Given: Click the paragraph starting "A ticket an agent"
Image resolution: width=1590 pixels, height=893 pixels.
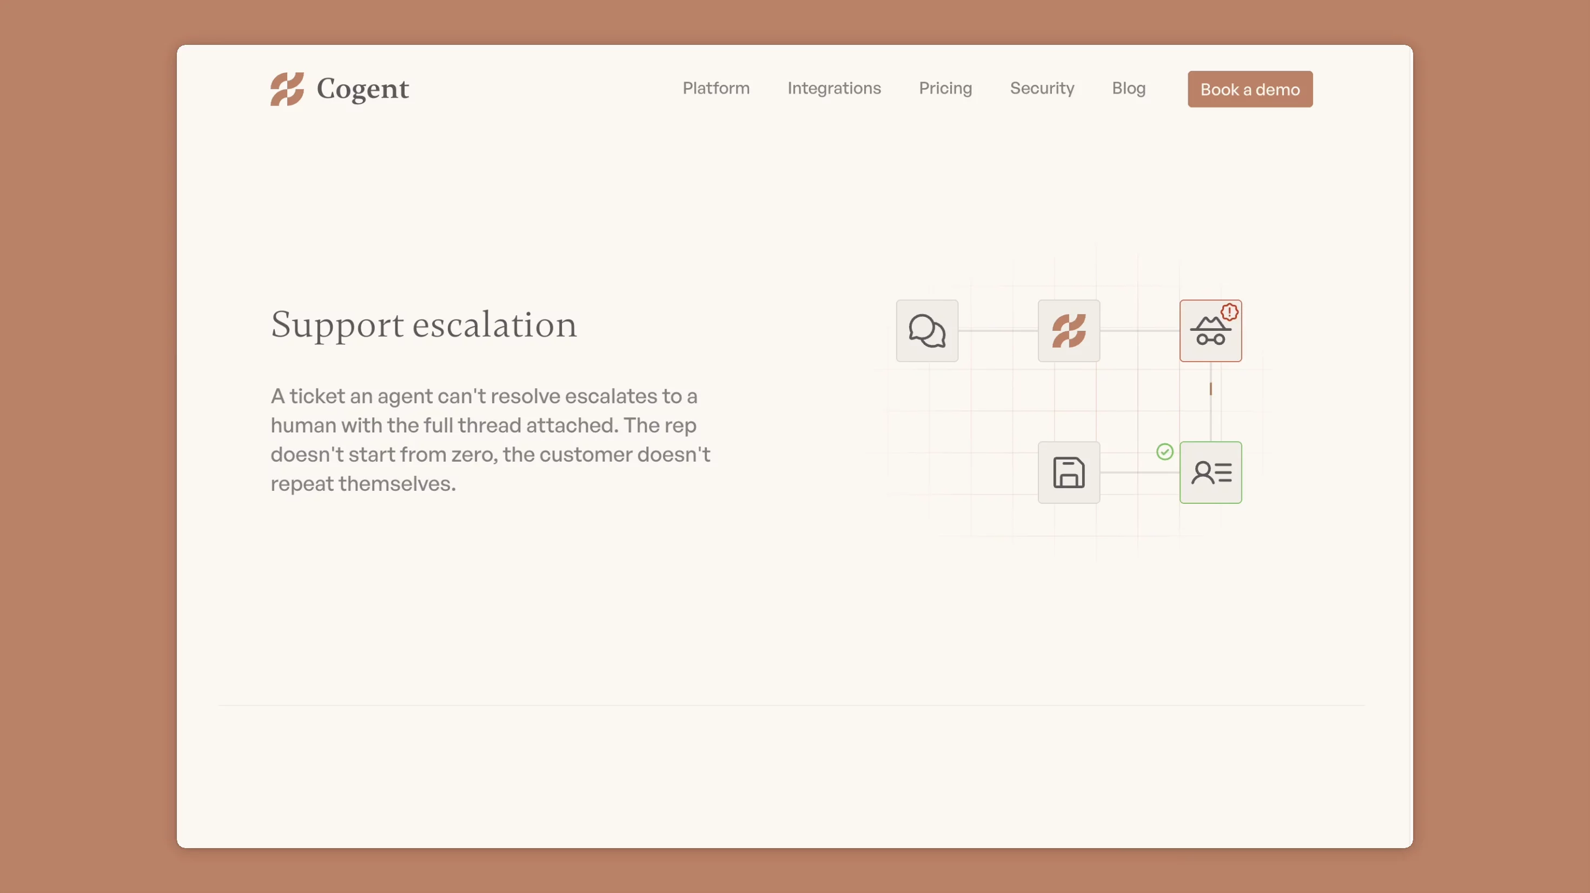Looking at the screenshot, I should 490,439.
